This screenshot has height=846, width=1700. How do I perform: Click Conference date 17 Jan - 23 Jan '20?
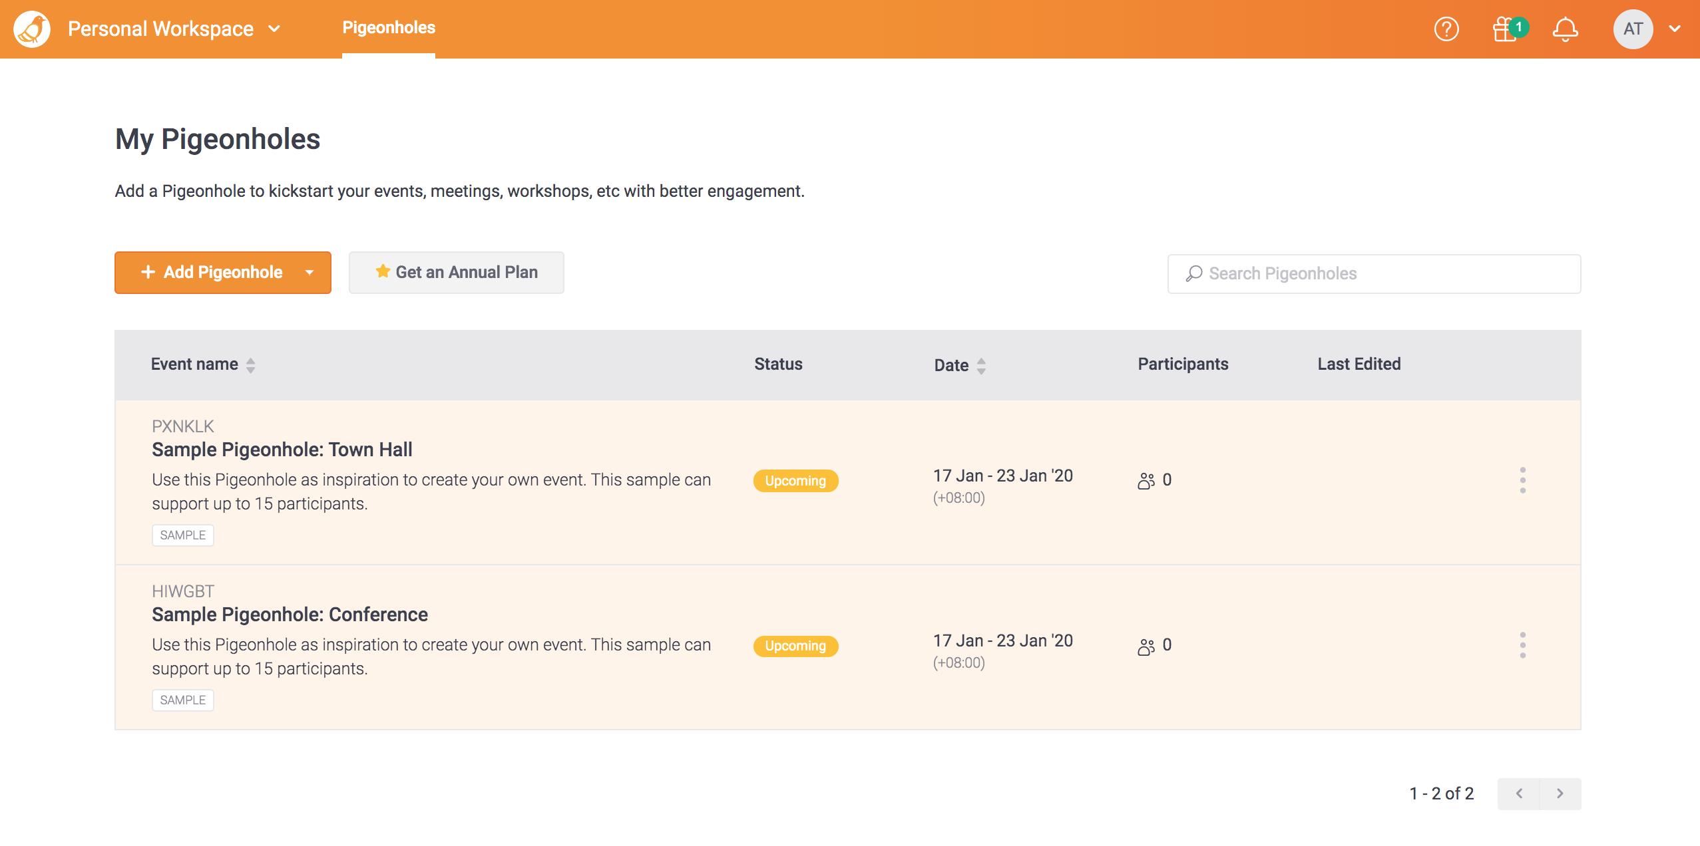1002,640
